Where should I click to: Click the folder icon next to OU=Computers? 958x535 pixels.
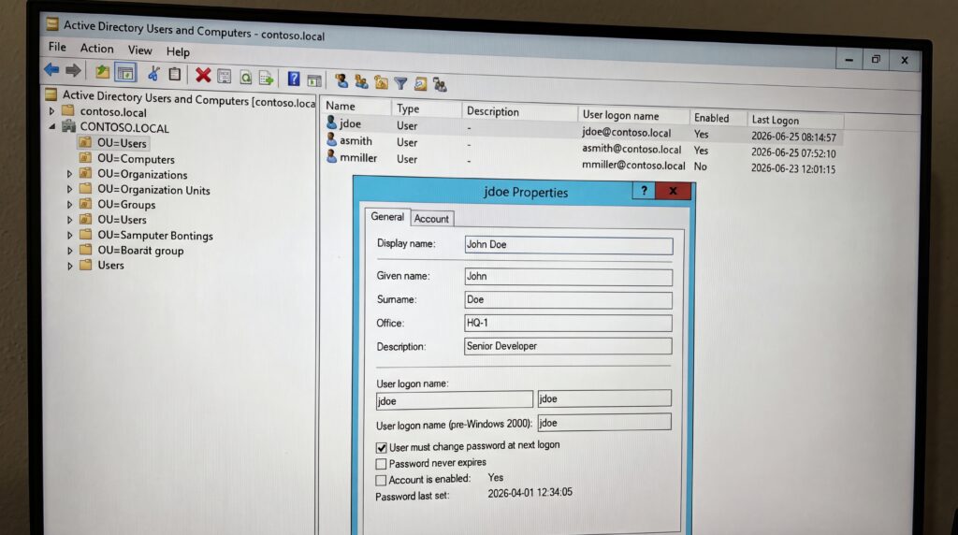pyautogui.click(x=85, y=157)
